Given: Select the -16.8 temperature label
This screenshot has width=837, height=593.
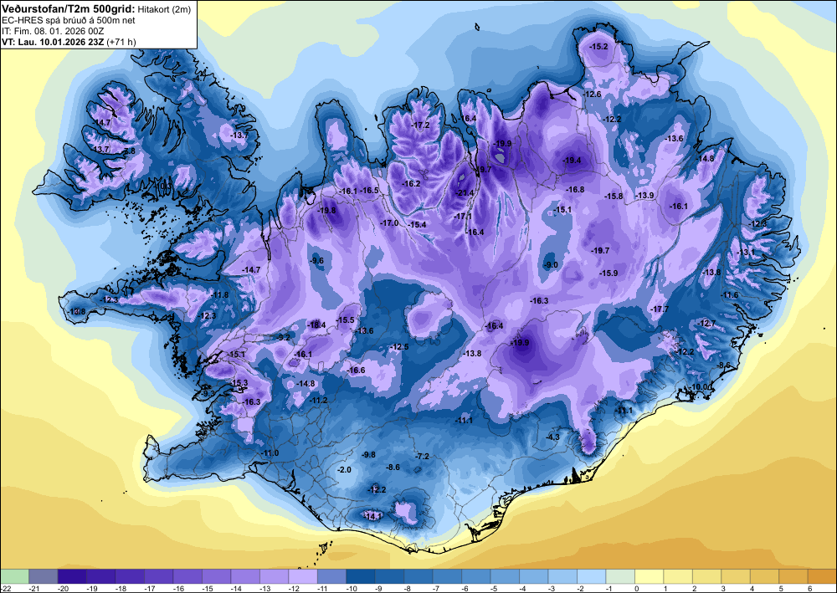Looking at the screenshot, I should point(575,189).
